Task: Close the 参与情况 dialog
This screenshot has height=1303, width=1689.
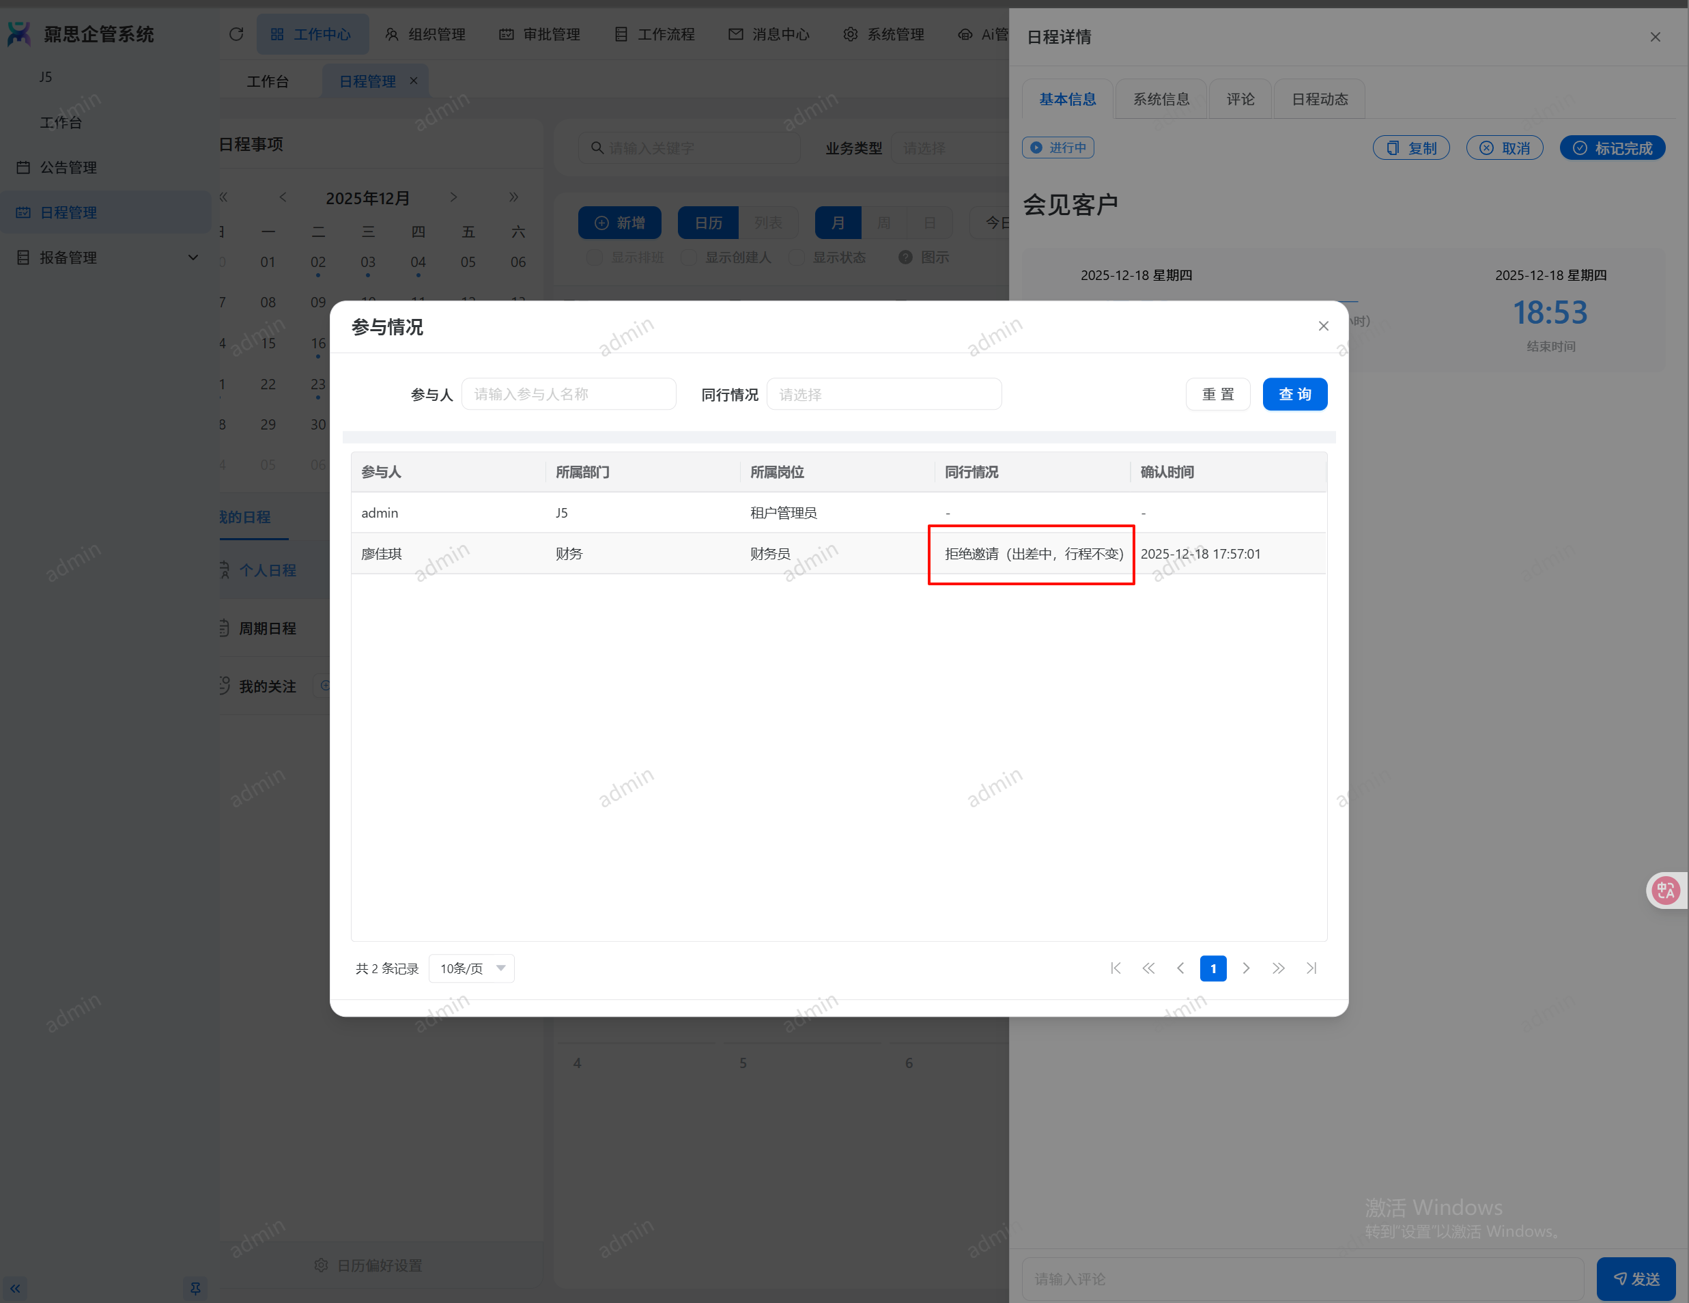Action: pyautogui.click(x=1323, y=326)
